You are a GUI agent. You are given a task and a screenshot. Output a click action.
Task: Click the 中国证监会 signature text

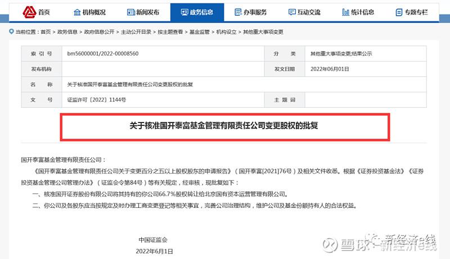[153, 240]
